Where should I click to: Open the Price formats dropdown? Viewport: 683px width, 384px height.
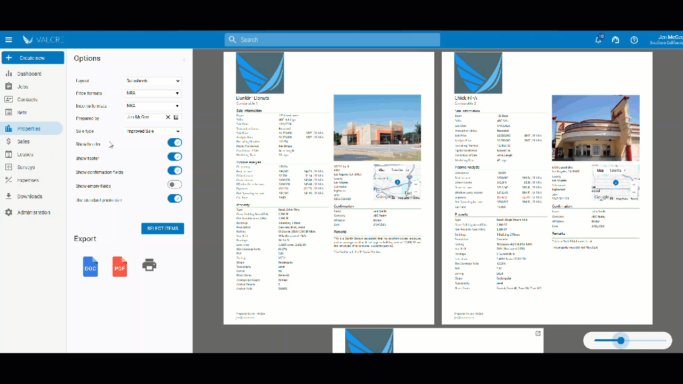[154, 93]
